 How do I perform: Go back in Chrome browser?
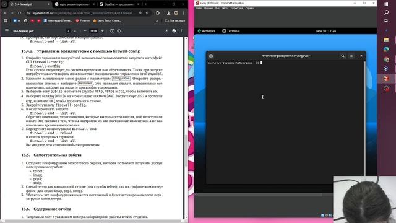(5, 13)
